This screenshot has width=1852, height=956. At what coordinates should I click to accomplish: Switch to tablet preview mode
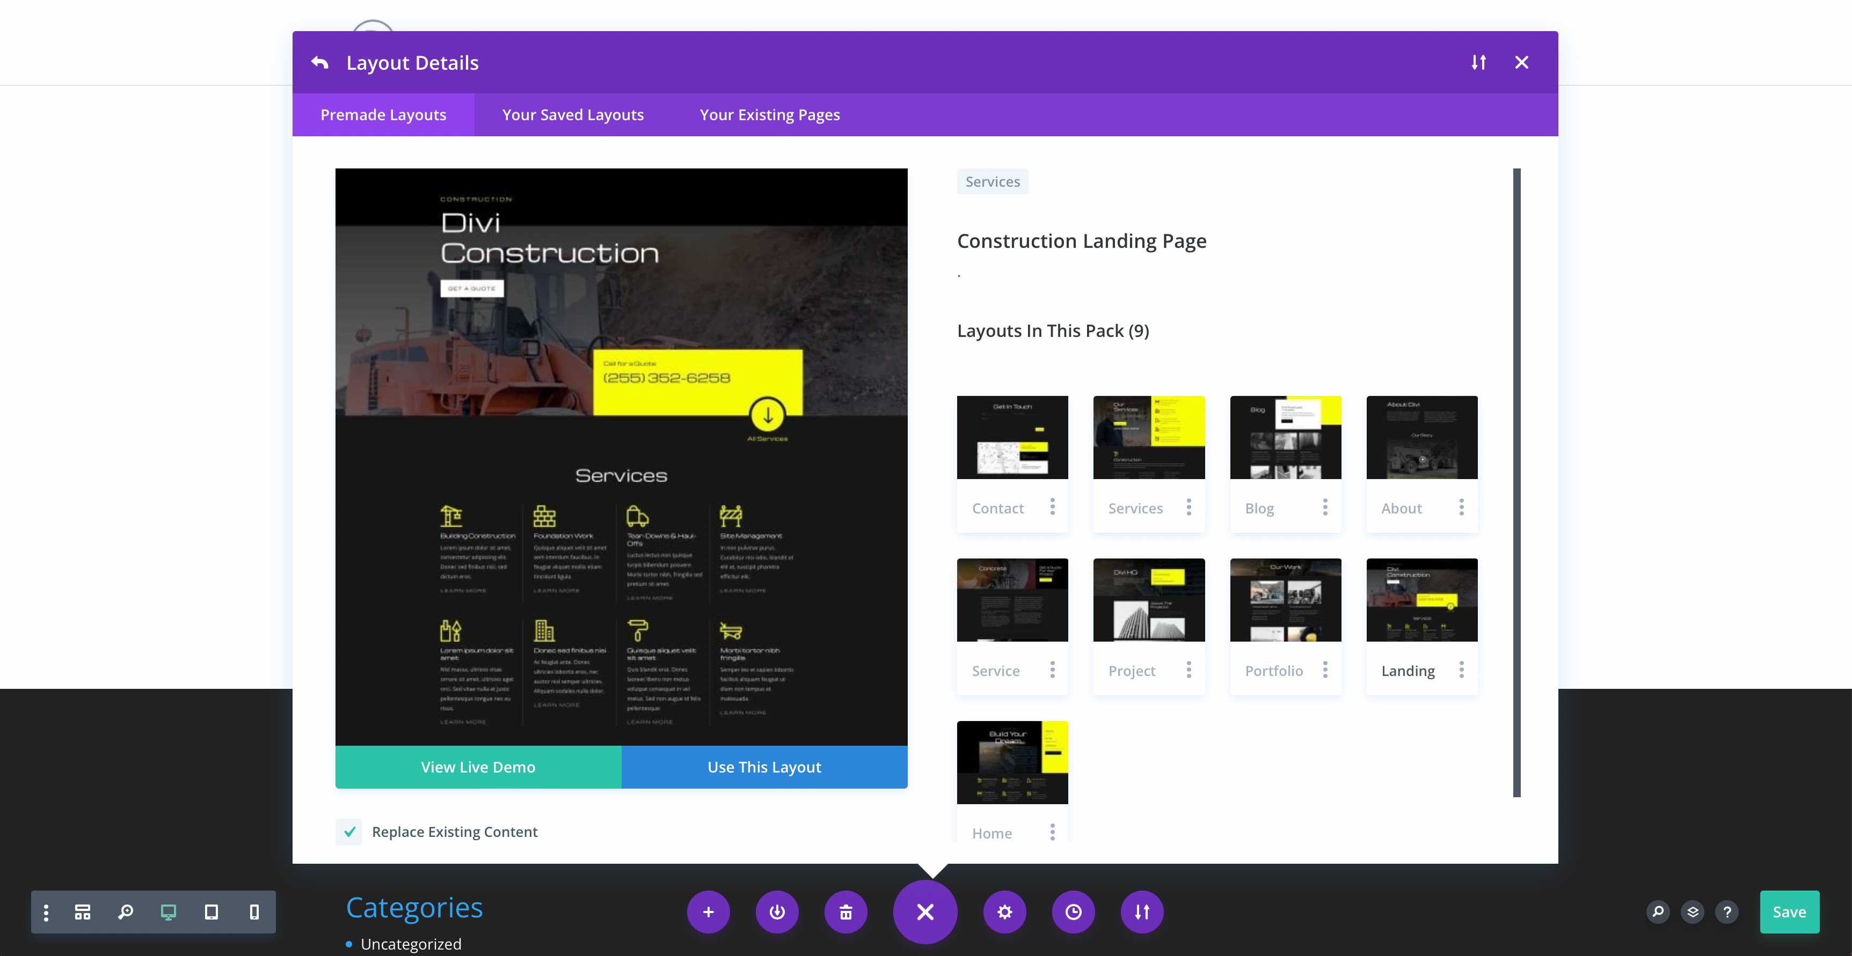(x=210, y=911)
